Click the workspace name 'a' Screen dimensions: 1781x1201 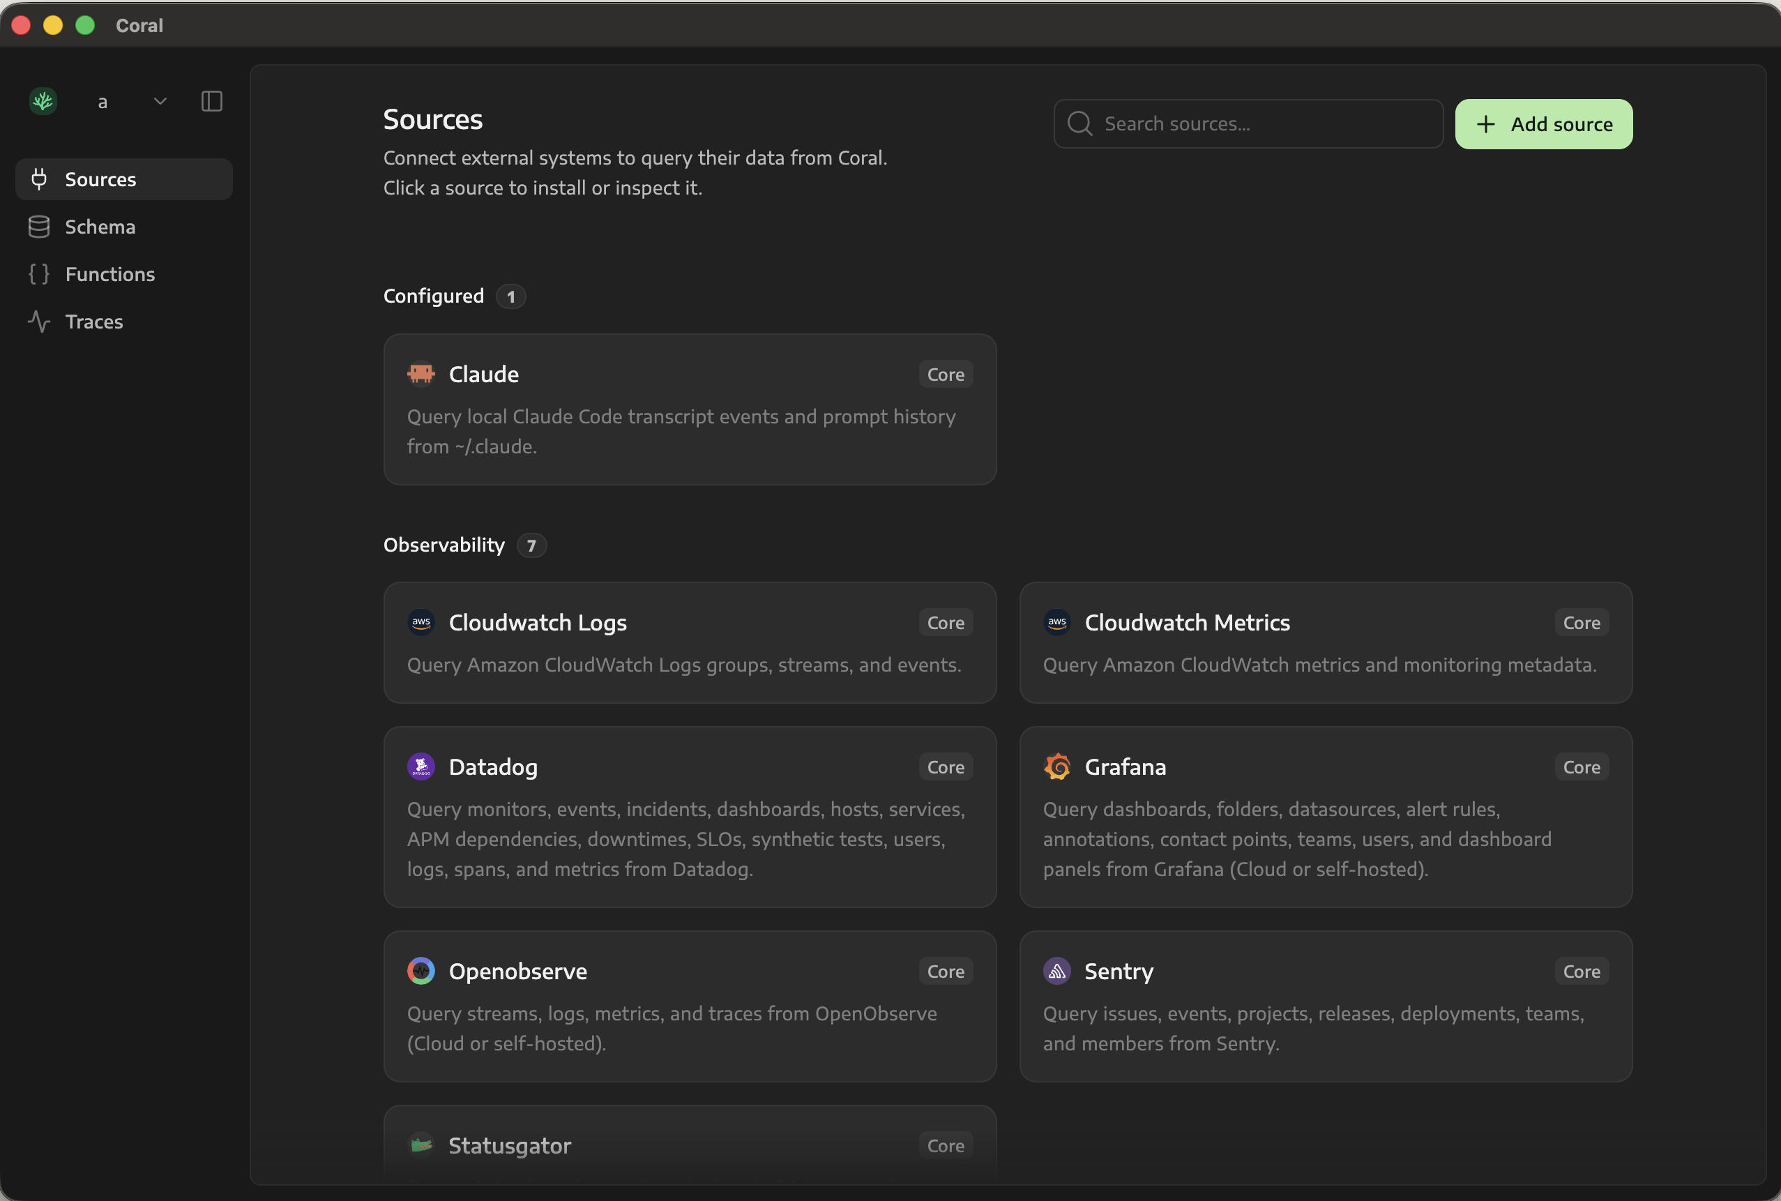point(103,102)
